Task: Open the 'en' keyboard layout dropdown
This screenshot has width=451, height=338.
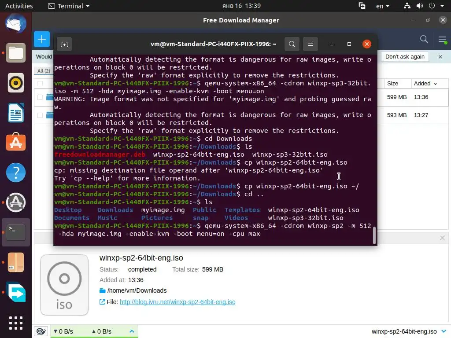Action: (383, 6)
